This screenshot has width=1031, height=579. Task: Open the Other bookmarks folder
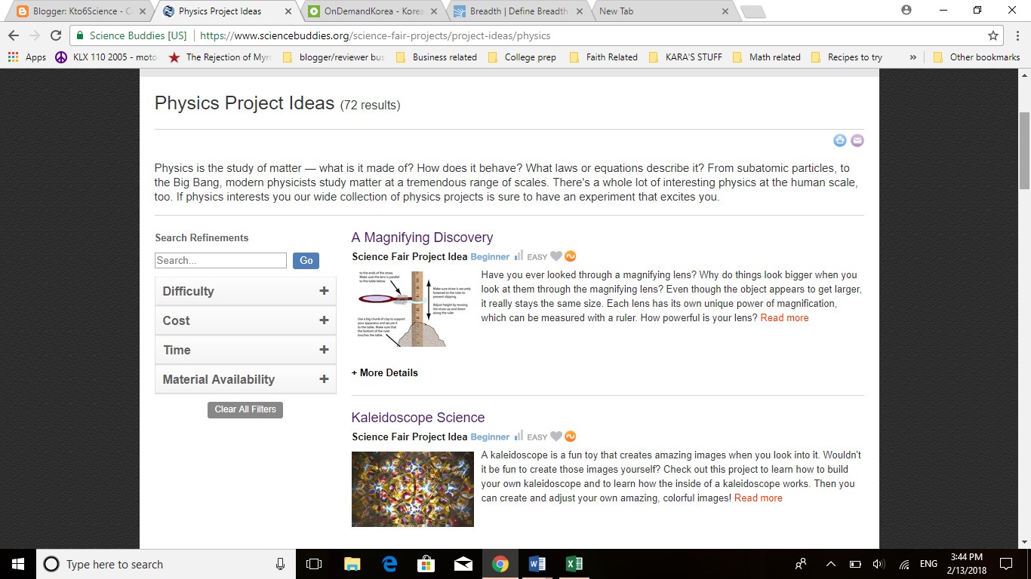pyautogui.click(x=977, y=57)
